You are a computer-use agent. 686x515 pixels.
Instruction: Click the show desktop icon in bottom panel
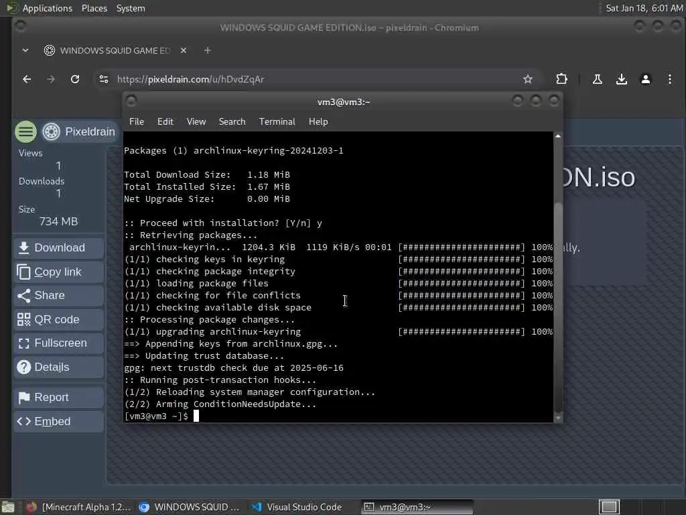(x=8, y=507)
